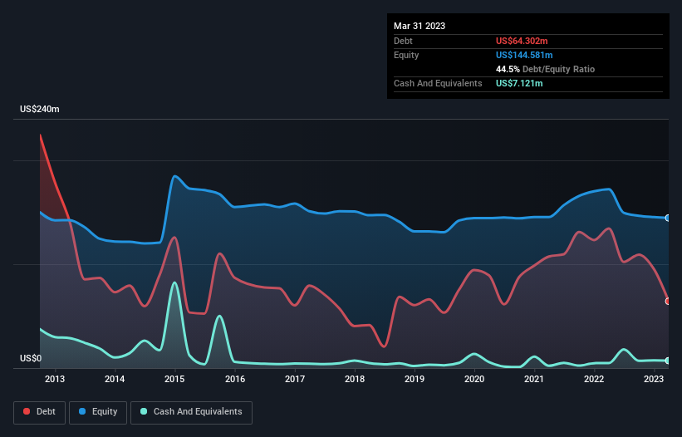Click the Equity value 'US$144.581m'
This screenshot has width=682, height=437.
(524, 55)
